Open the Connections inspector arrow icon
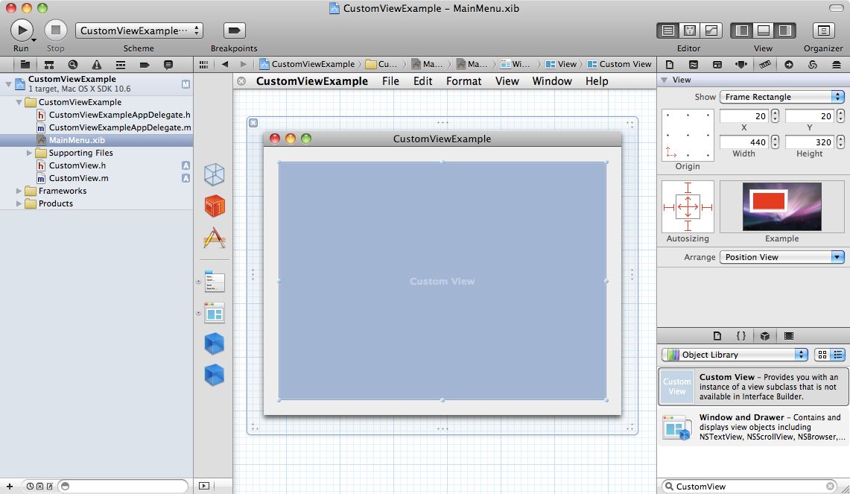This screenshot has height=494, width=850. [x=789, y=65]
